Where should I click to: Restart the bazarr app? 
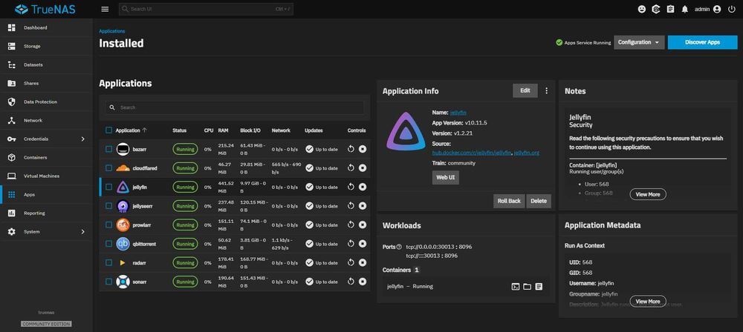coord(351,149)
